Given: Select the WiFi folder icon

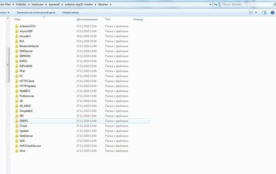Looking at the screenshot, I should pos(17,141).
